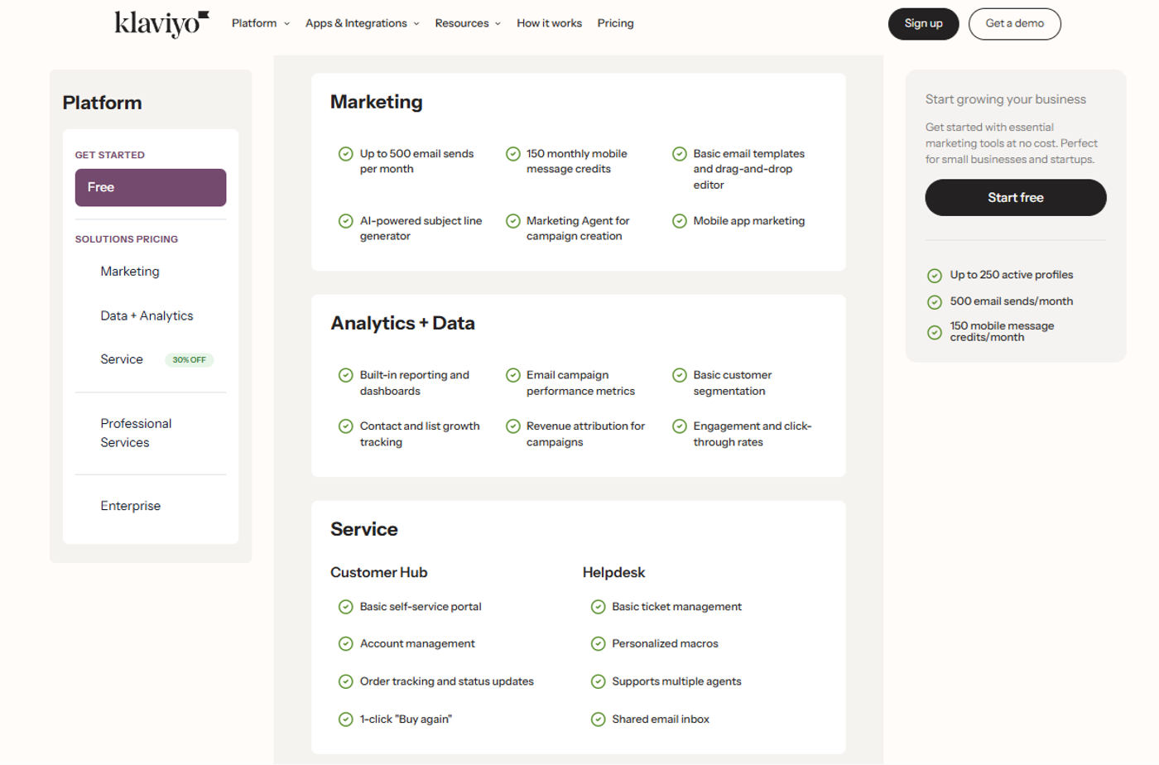
Task: Click the Service section heading
Action: 364,529
